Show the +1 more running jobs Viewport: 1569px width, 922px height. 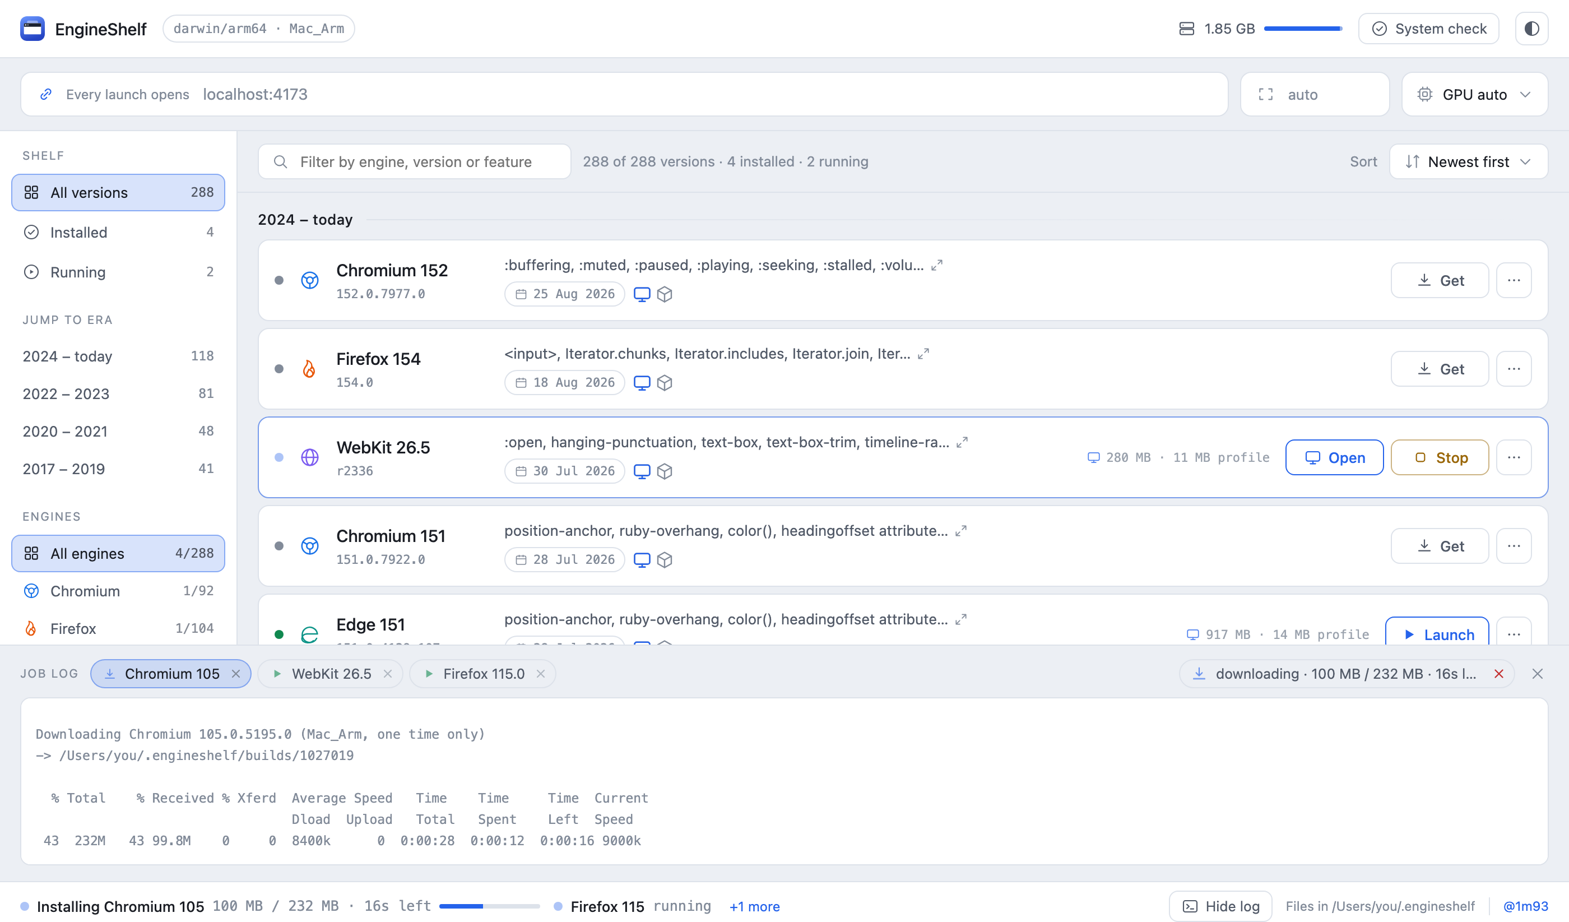(754, 906)
